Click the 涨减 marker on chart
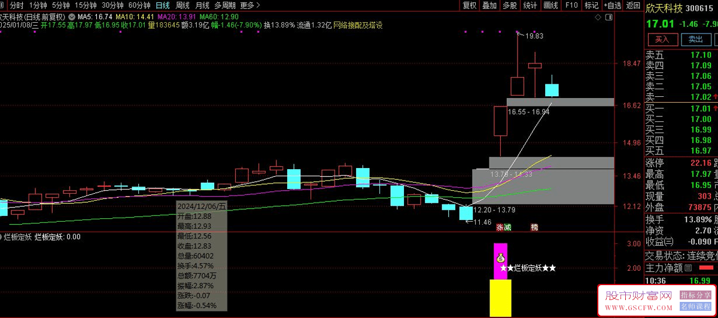This screenshot has height=318, width=718. pyautogui.click(x=503, y=227)
